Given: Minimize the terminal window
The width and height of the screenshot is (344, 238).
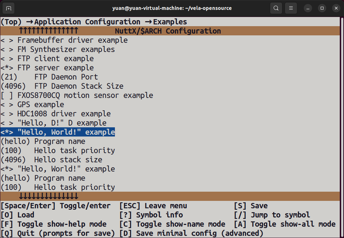Looking at the screenshot, I should click(x=308, y=8).
